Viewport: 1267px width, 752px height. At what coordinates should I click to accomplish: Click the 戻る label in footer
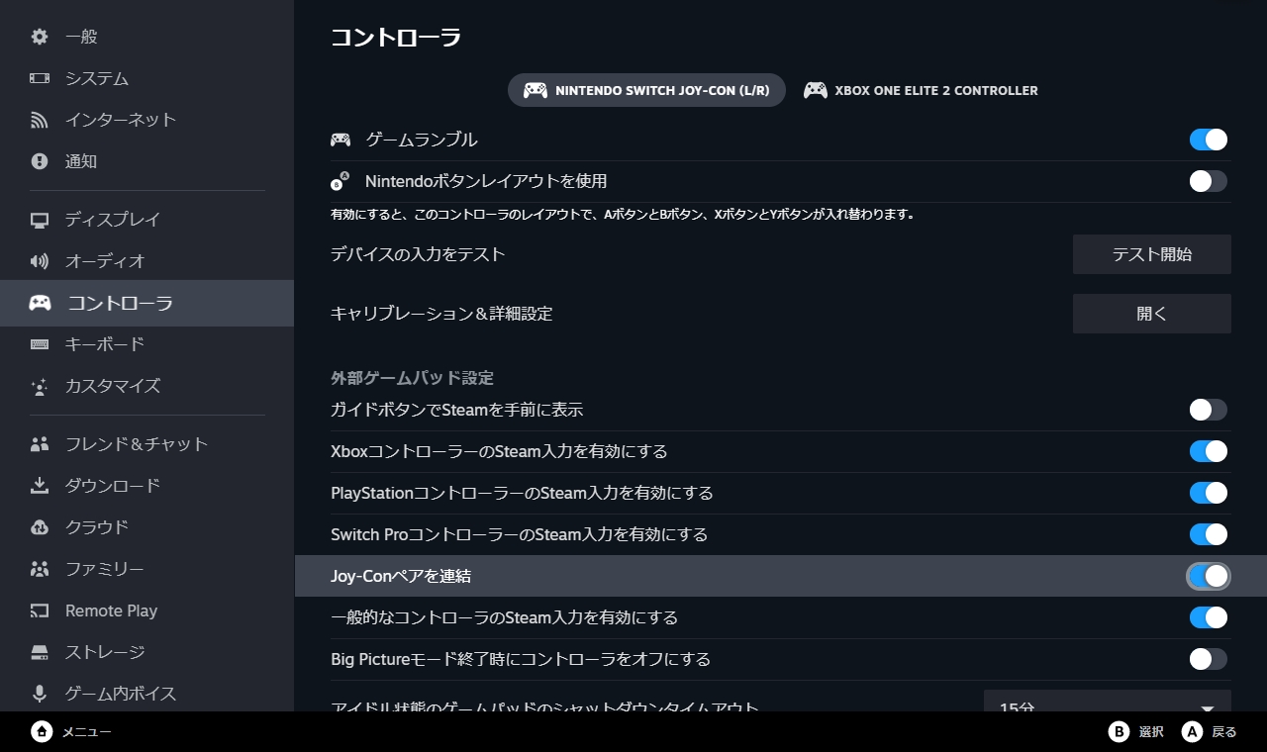[x=1224, y=732]
